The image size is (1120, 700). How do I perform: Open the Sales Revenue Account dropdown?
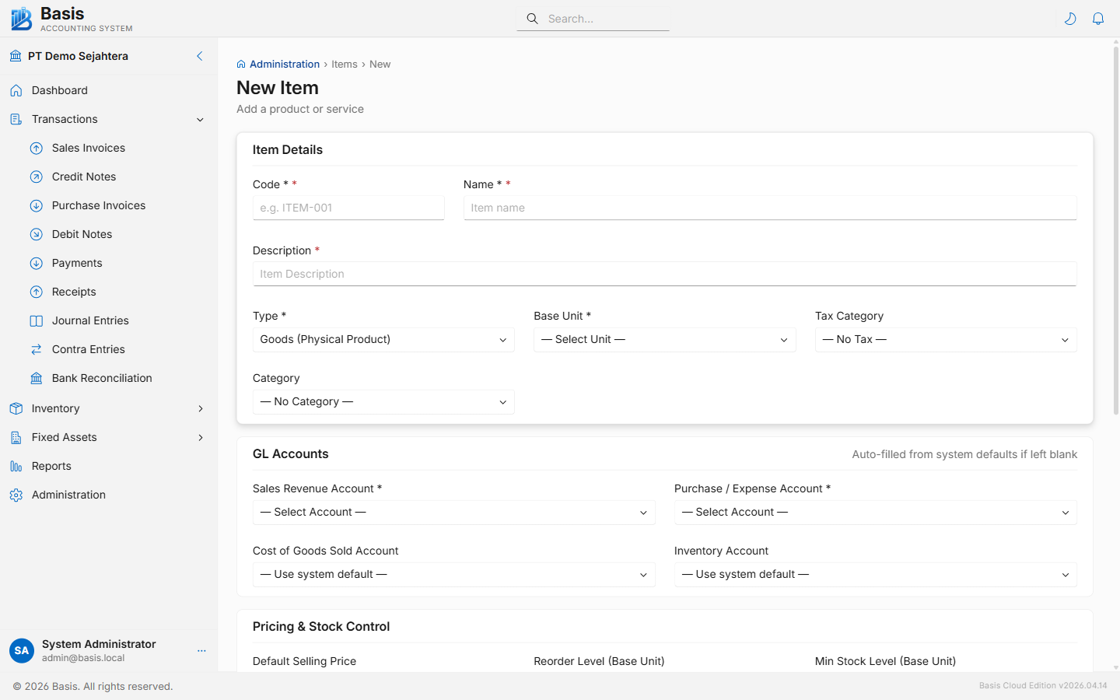pos(453,513)
